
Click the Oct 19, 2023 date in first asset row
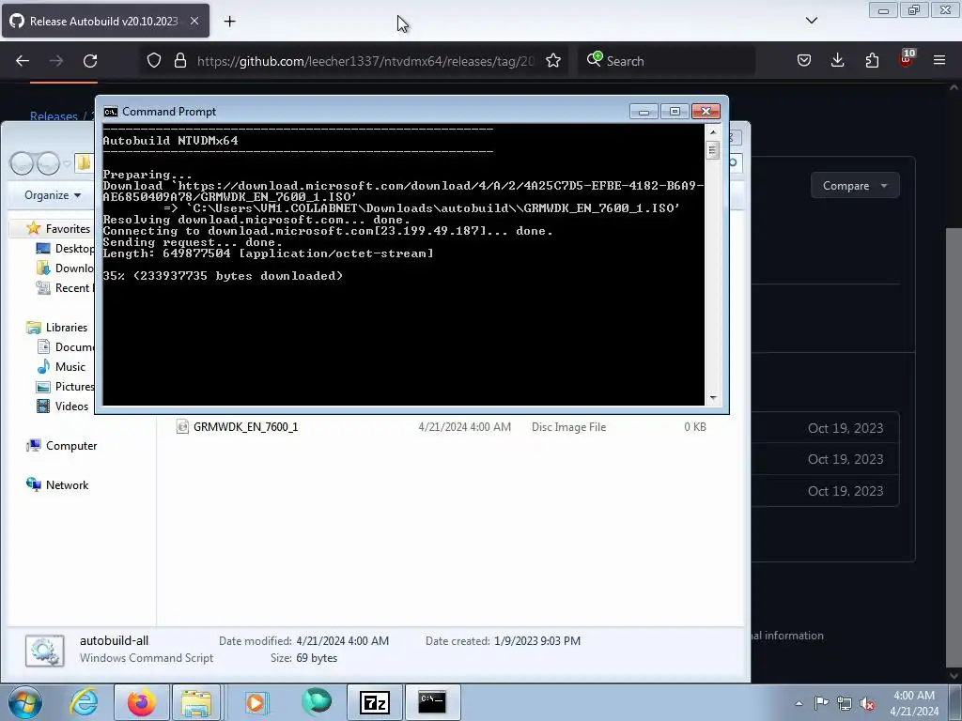[x=846, y=428]
